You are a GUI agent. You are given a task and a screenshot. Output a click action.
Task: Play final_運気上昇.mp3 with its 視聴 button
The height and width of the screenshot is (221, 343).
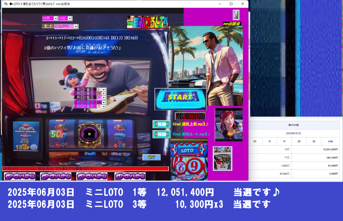coord(161,124)
